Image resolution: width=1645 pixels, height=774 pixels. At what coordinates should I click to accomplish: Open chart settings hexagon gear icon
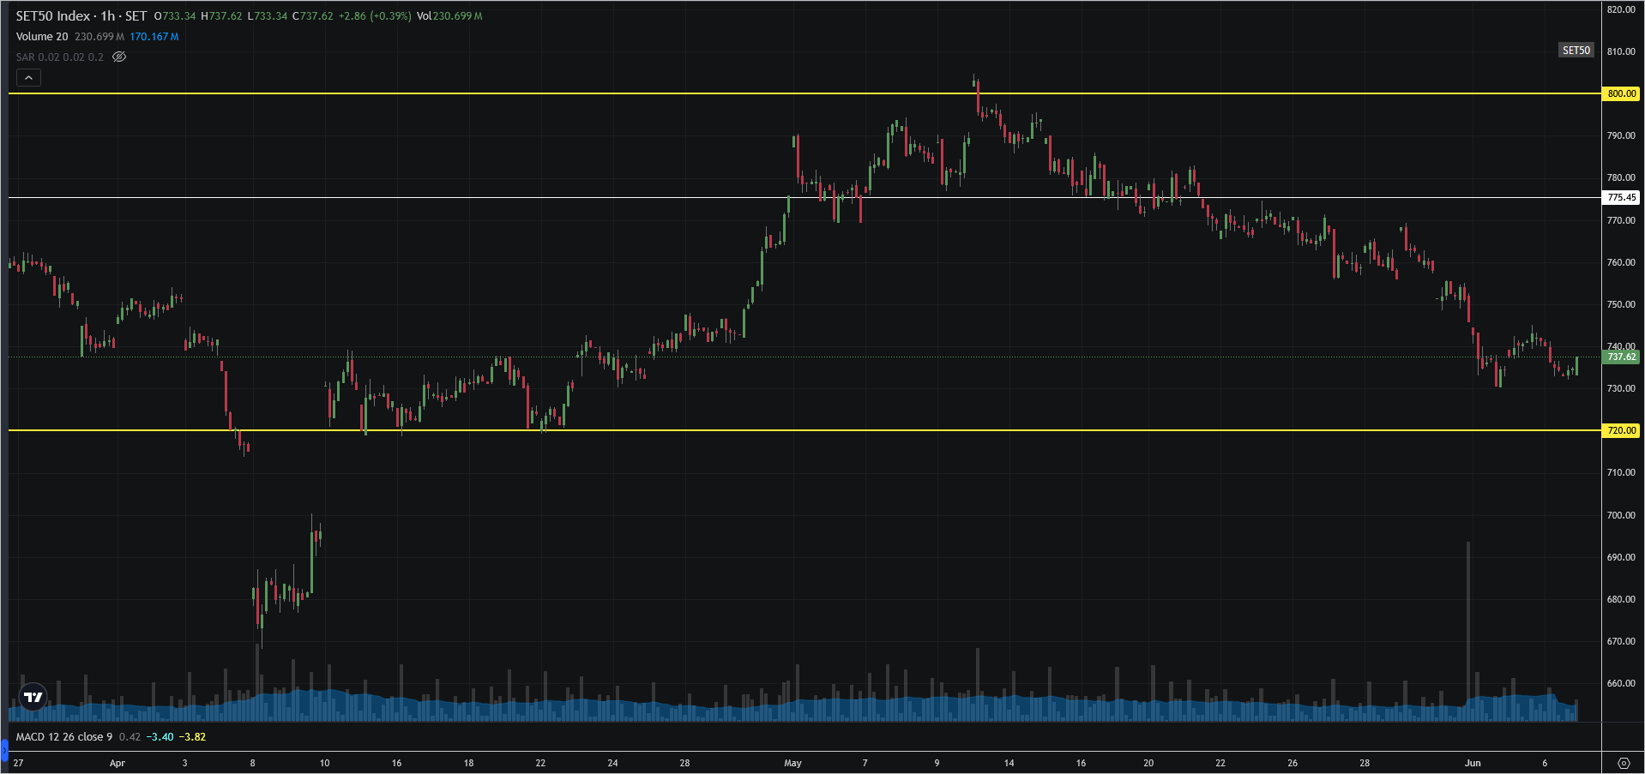(x=1624, y=763)
